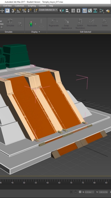Screen dimensions: 111x198
Task: Open the Material Editor icon
Action: coord(101,11)
